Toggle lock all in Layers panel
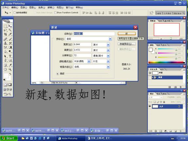 tap(164, 102)
